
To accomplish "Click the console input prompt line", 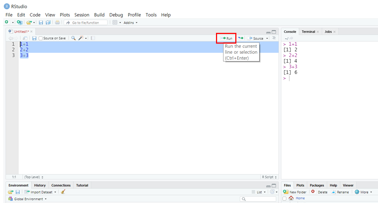I will 329,78.
